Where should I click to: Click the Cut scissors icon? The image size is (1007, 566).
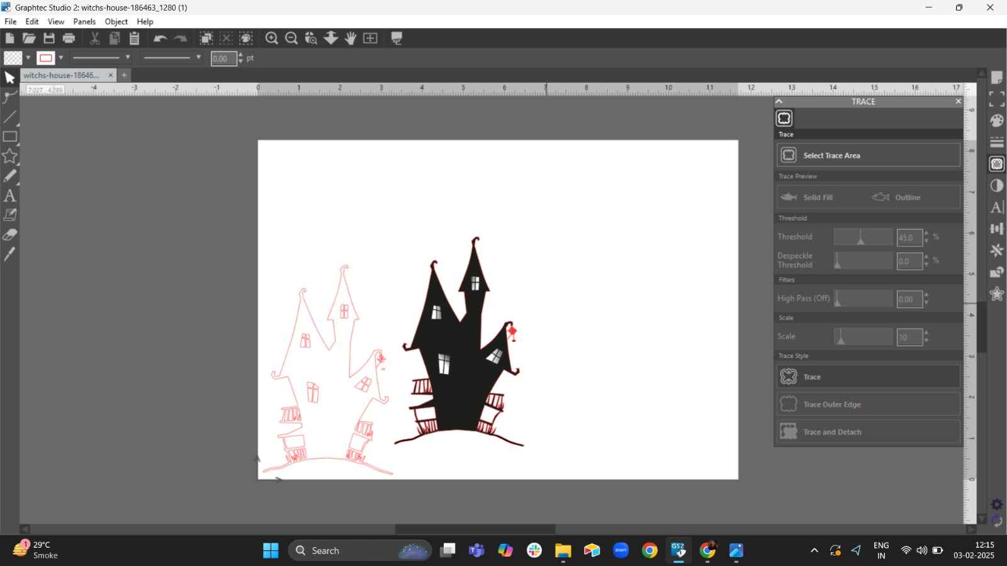[x=94, y=38]
